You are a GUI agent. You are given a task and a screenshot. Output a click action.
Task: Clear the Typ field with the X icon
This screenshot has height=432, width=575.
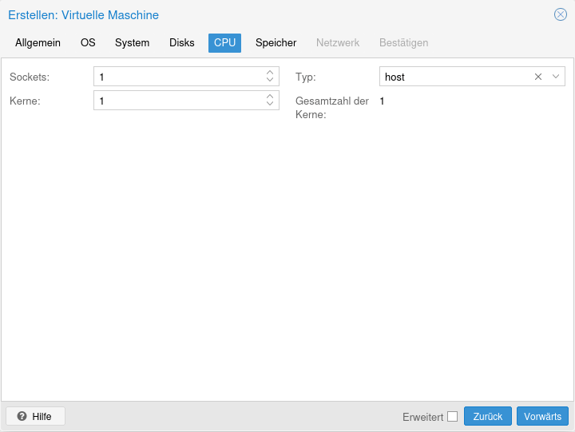537,77
